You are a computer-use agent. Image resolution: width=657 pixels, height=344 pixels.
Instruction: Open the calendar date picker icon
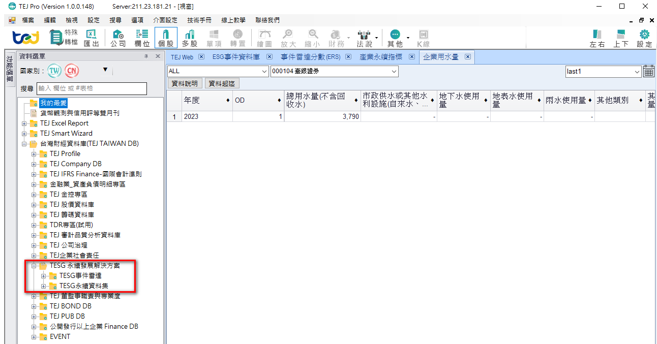click(x=649, y=71)
